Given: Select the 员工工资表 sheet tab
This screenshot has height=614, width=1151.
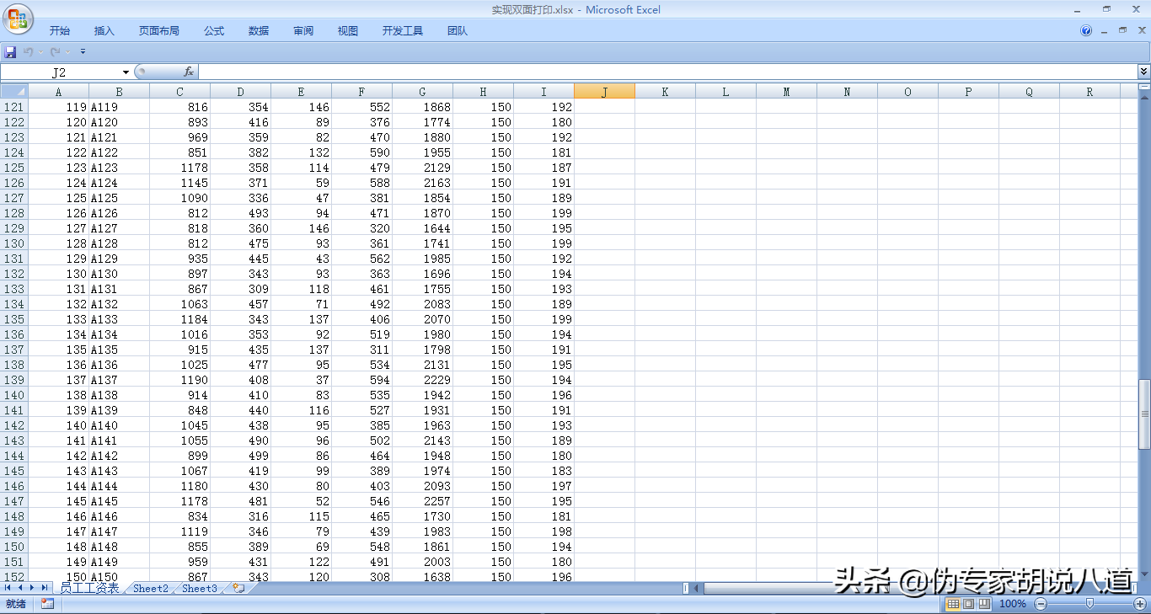Looking at the screenshot, I should [x=89, y=589].
